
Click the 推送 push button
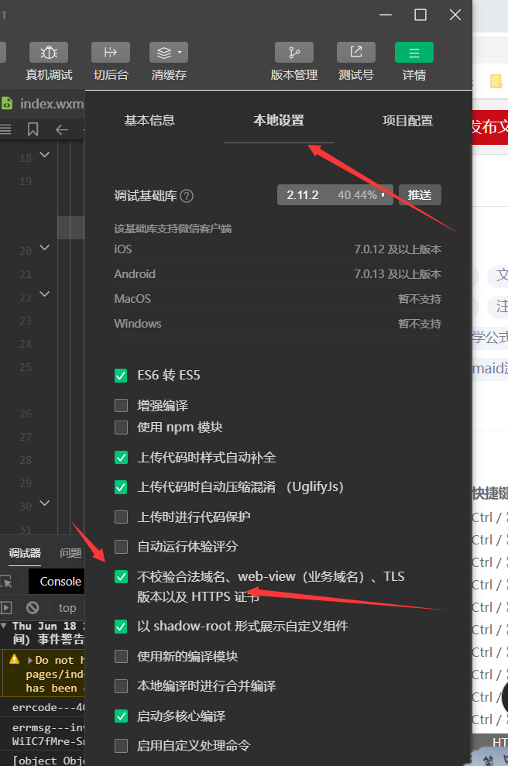420,195
